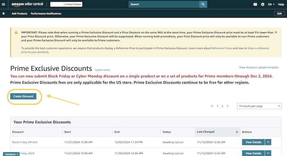Close the Feedback tab

click(x=17, y=154)
